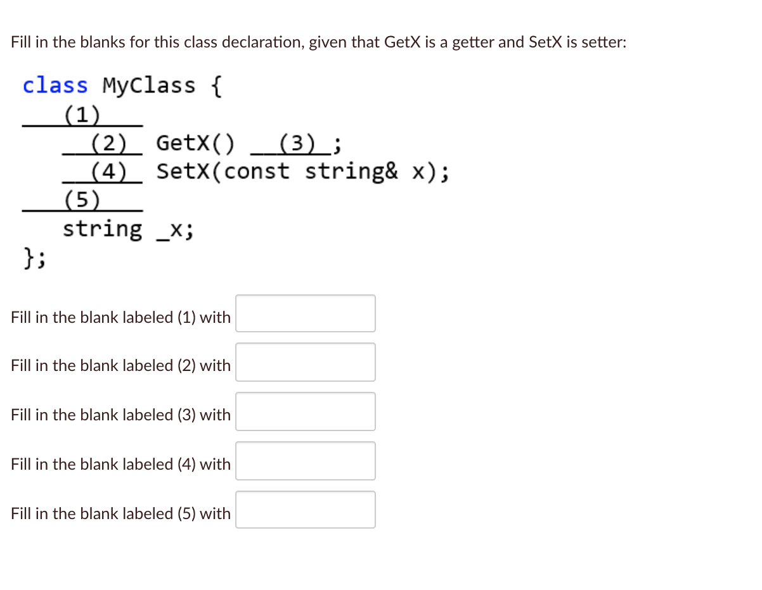Click the input field for blank (2)

coord(305,361)
